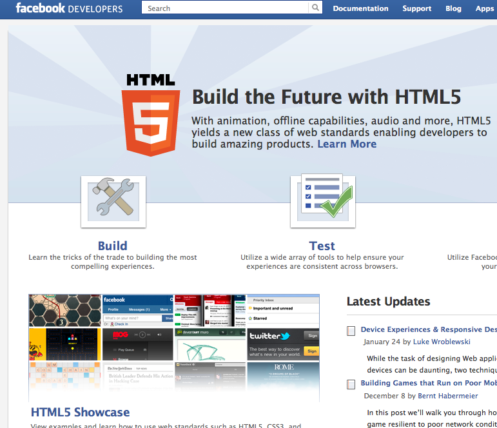Open the HTML5 Showcase heading link
The height and width of the screenshot is (428, 497).
pos(80,412)
